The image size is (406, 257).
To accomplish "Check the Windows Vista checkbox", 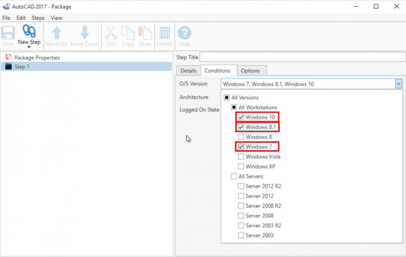I will [241, 157].
